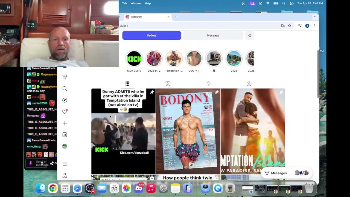Open Discord from the Dock
Screen dimensions: 350x197
point(139,188)
